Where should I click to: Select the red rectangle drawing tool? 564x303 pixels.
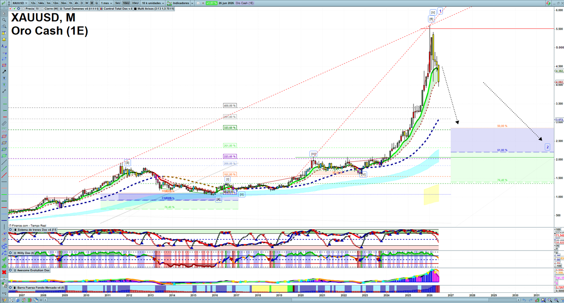pyautogui.click(x=4, y=65)
